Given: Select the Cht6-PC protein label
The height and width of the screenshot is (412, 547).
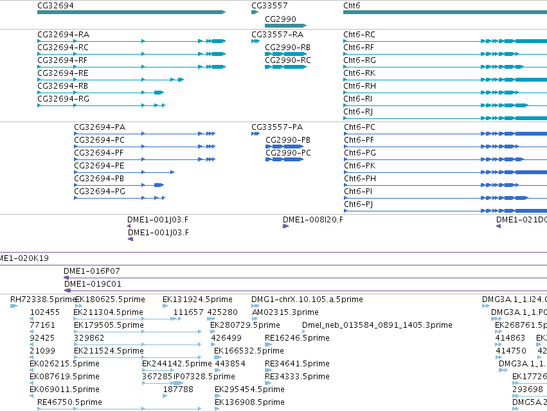Looking at the screenshot, I should (359, 127).
